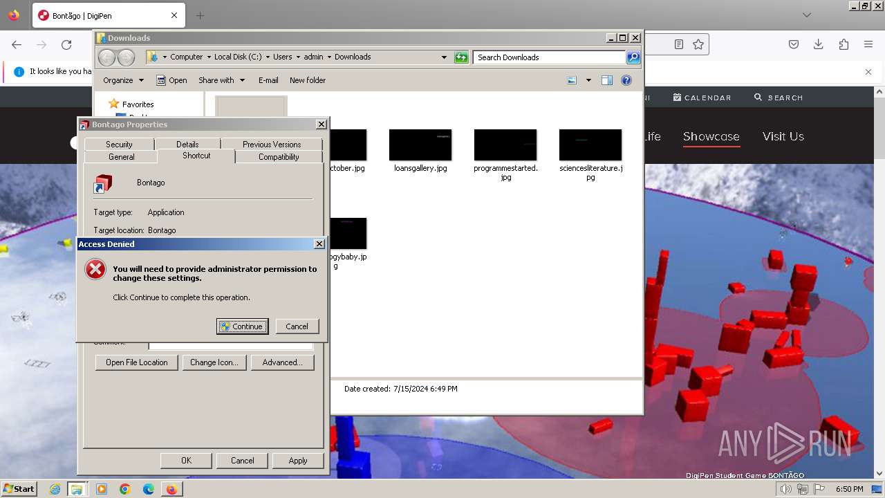Click Visit Us on the DigiPen site
885x498 pixels.
pos(783,136)
